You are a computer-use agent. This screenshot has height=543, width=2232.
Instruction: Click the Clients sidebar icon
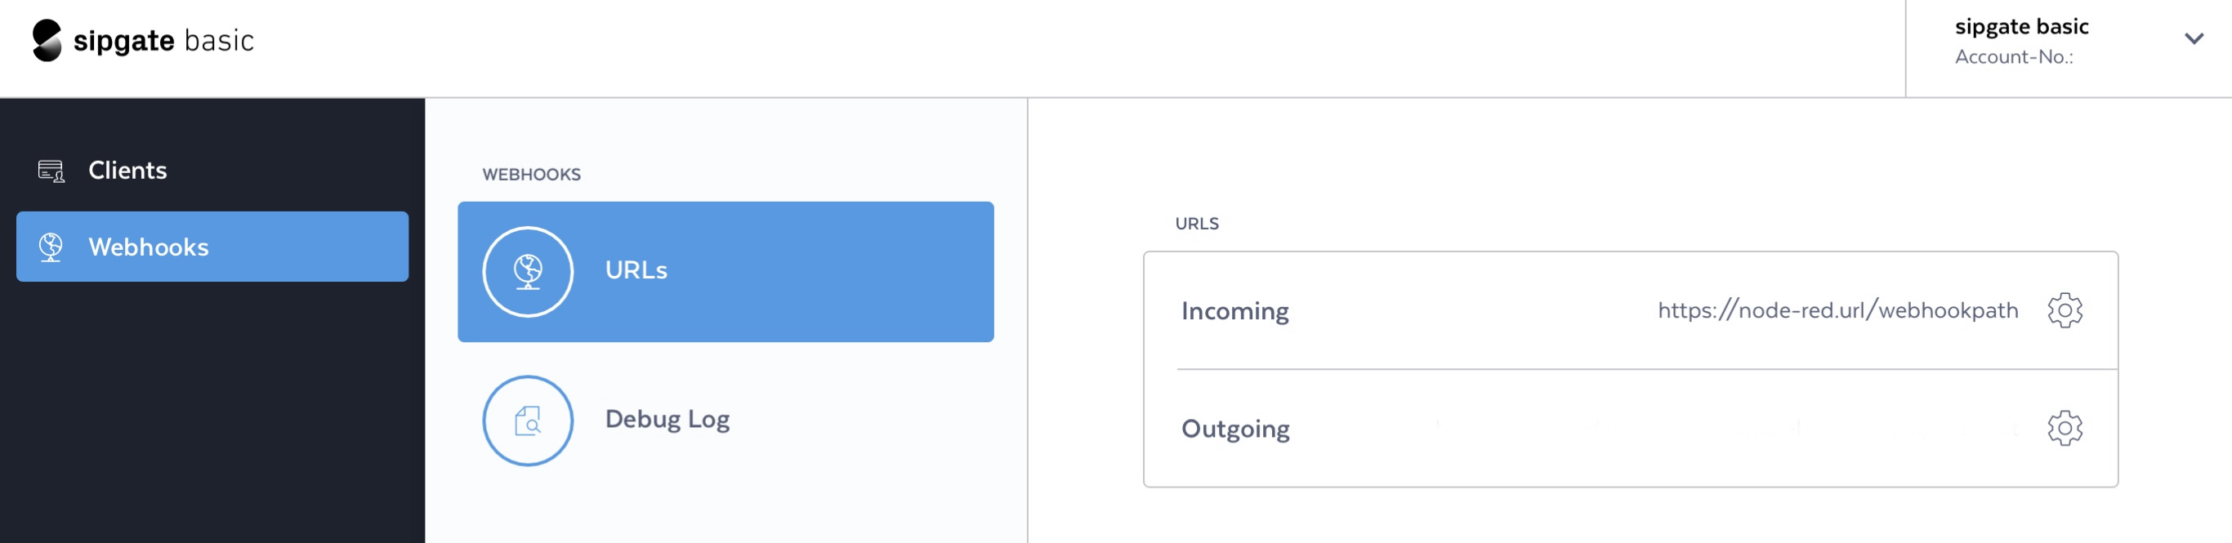(51, 171)
